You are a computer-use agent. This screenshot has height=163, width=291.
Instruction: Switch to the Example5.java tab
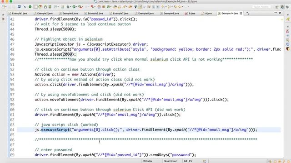[x=69, y=13]
